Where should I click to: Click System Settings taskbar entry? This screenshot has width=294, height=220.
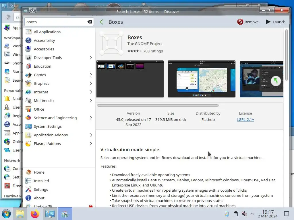coord(50,214)
